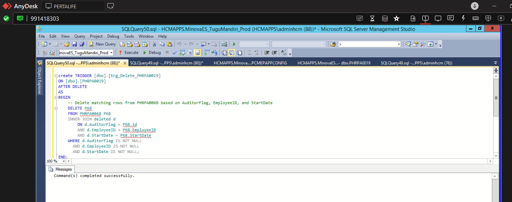Open the editor zoom level 100 % dropdown
This screenshot has height=202, width=512.
(x=64, y=161)
